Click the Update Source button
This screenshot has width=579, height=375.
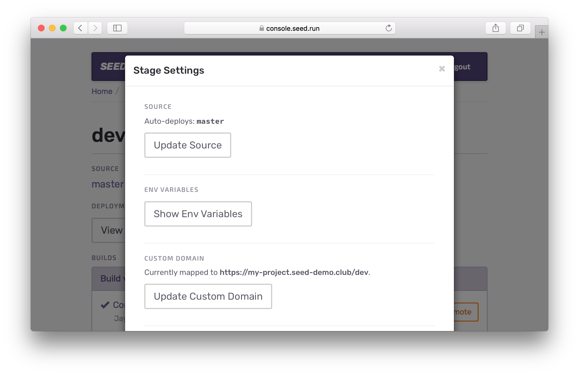[x=188, y=145]
